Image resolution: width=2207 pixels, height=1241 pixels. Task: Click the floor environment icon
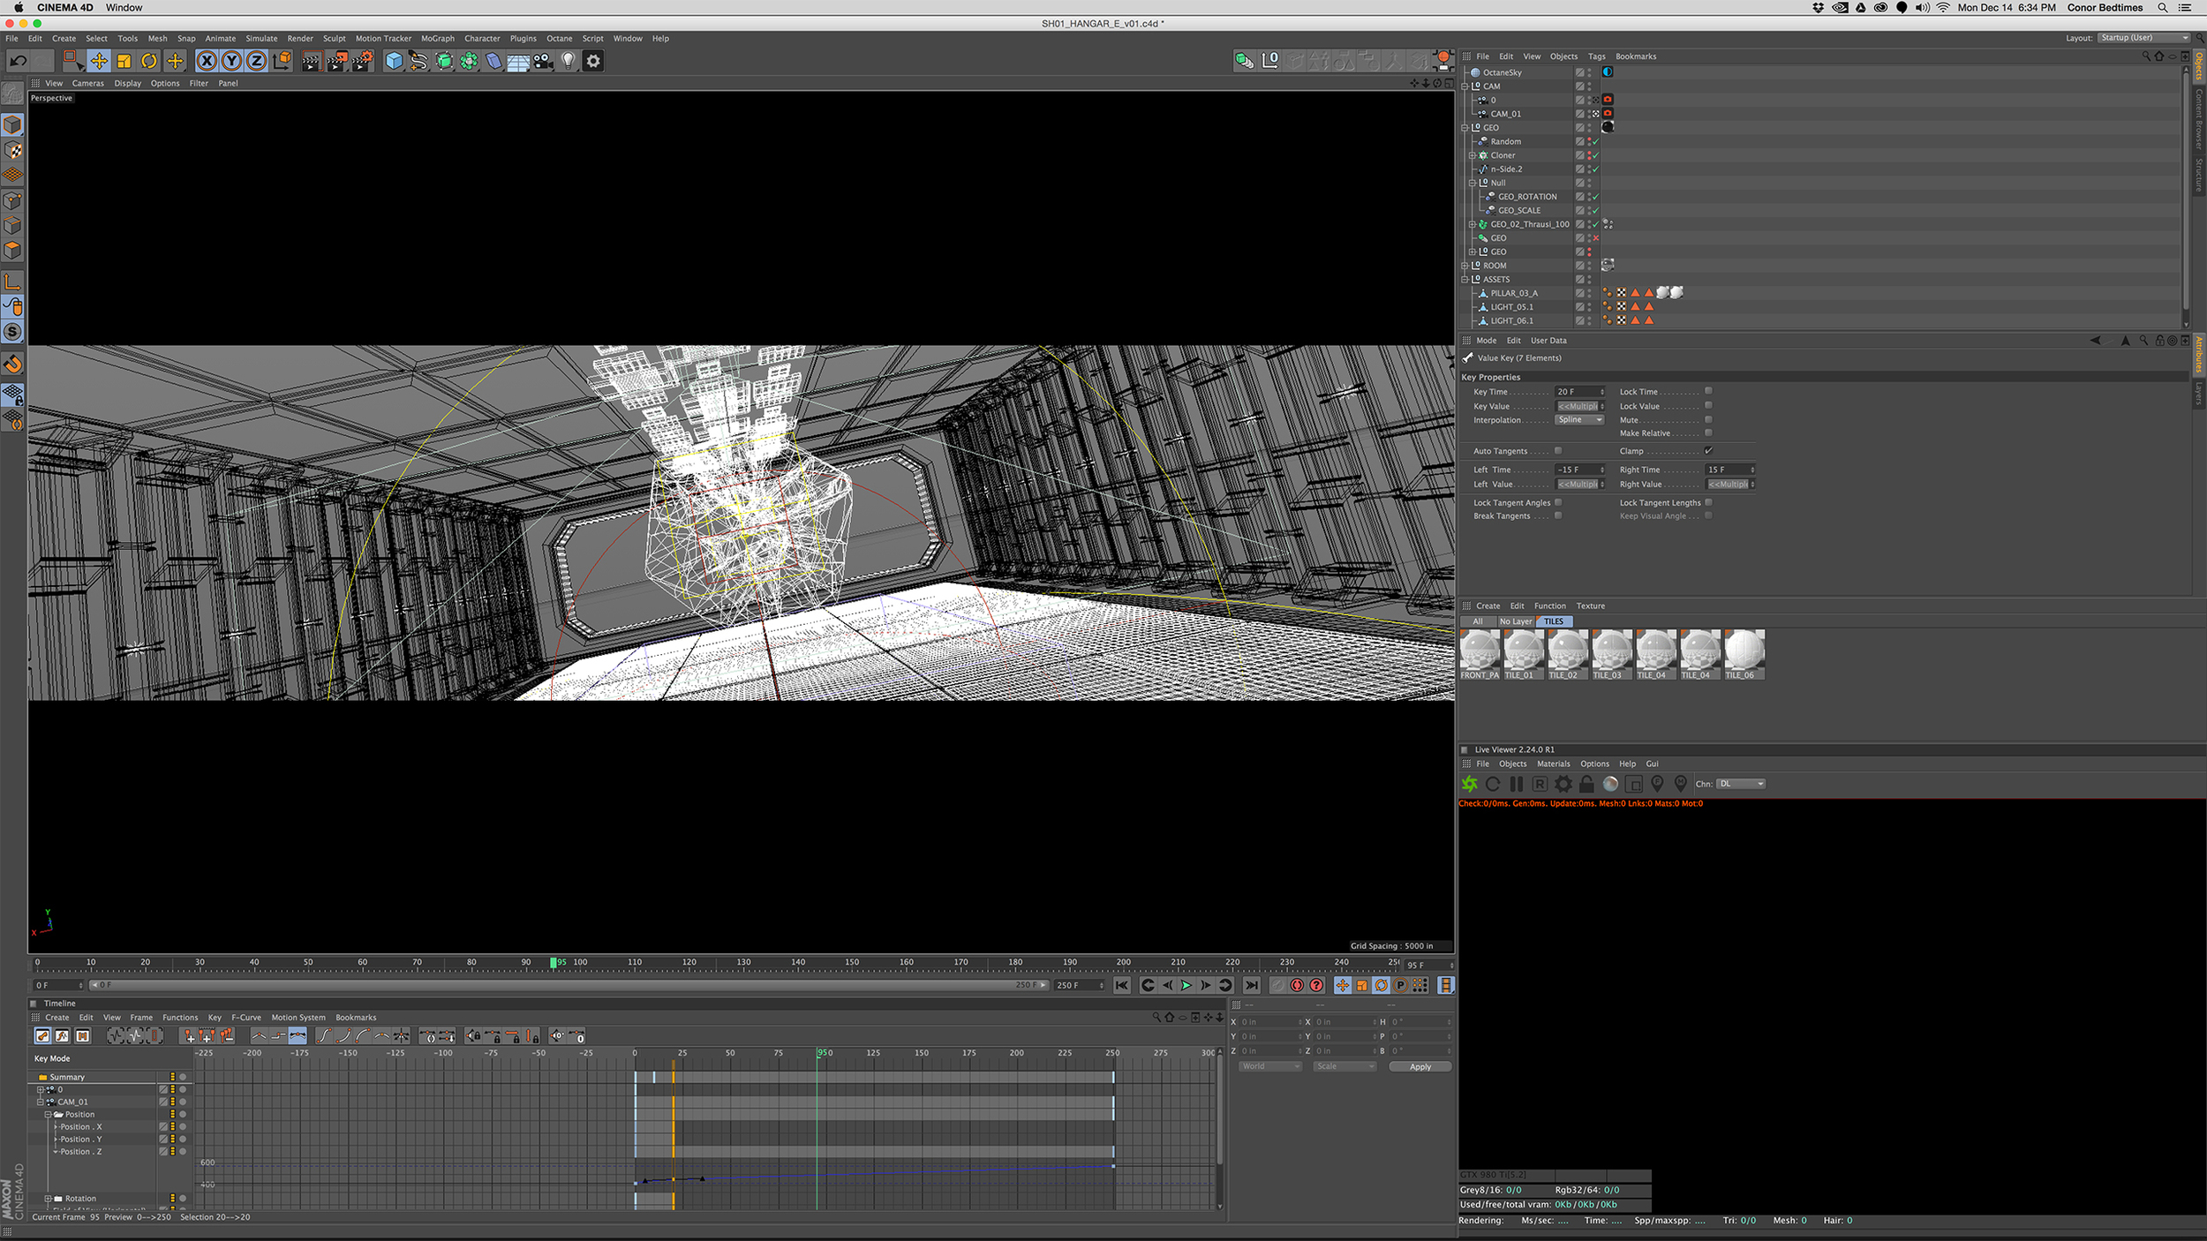[518, 61]
